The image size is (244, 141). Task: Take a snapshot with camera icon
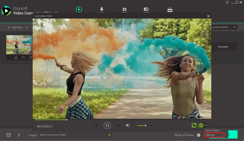tap(201, 125)
